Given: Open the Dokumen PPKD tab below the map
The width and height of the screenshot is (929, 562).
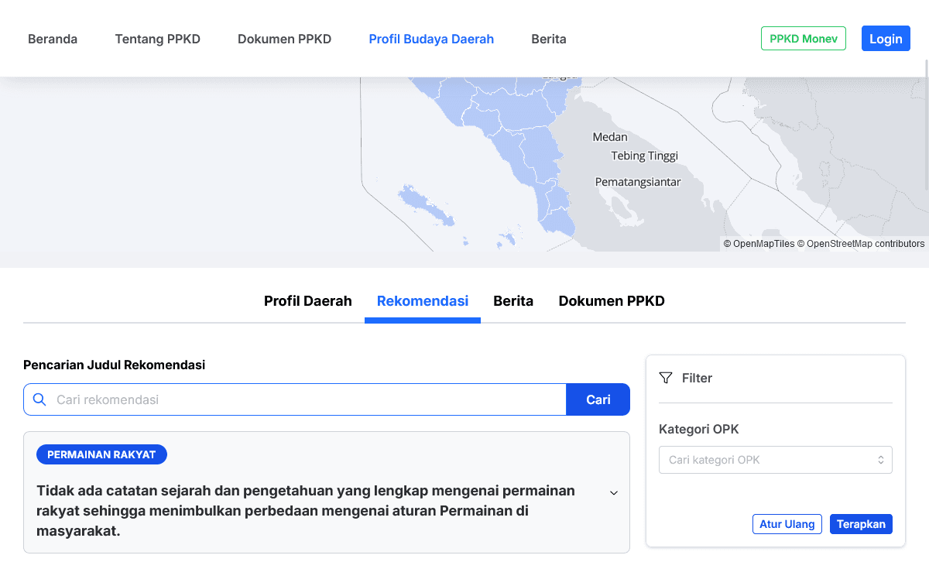Looking at the screenshot, I should tap(612, 300).
